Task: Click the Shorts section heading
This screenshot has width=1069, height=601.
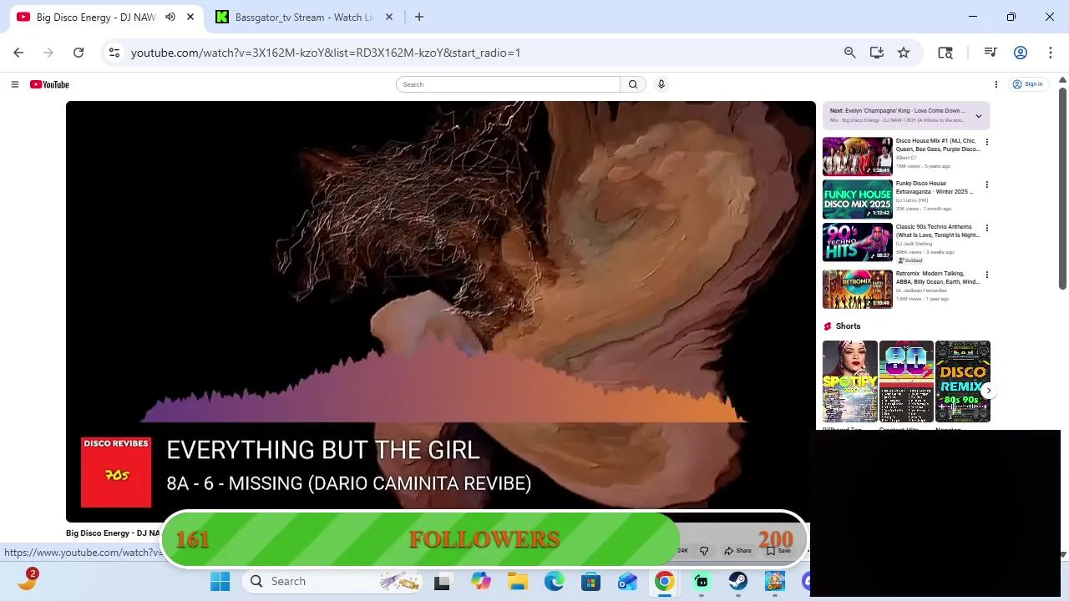Action: click(x=848, y=326)
